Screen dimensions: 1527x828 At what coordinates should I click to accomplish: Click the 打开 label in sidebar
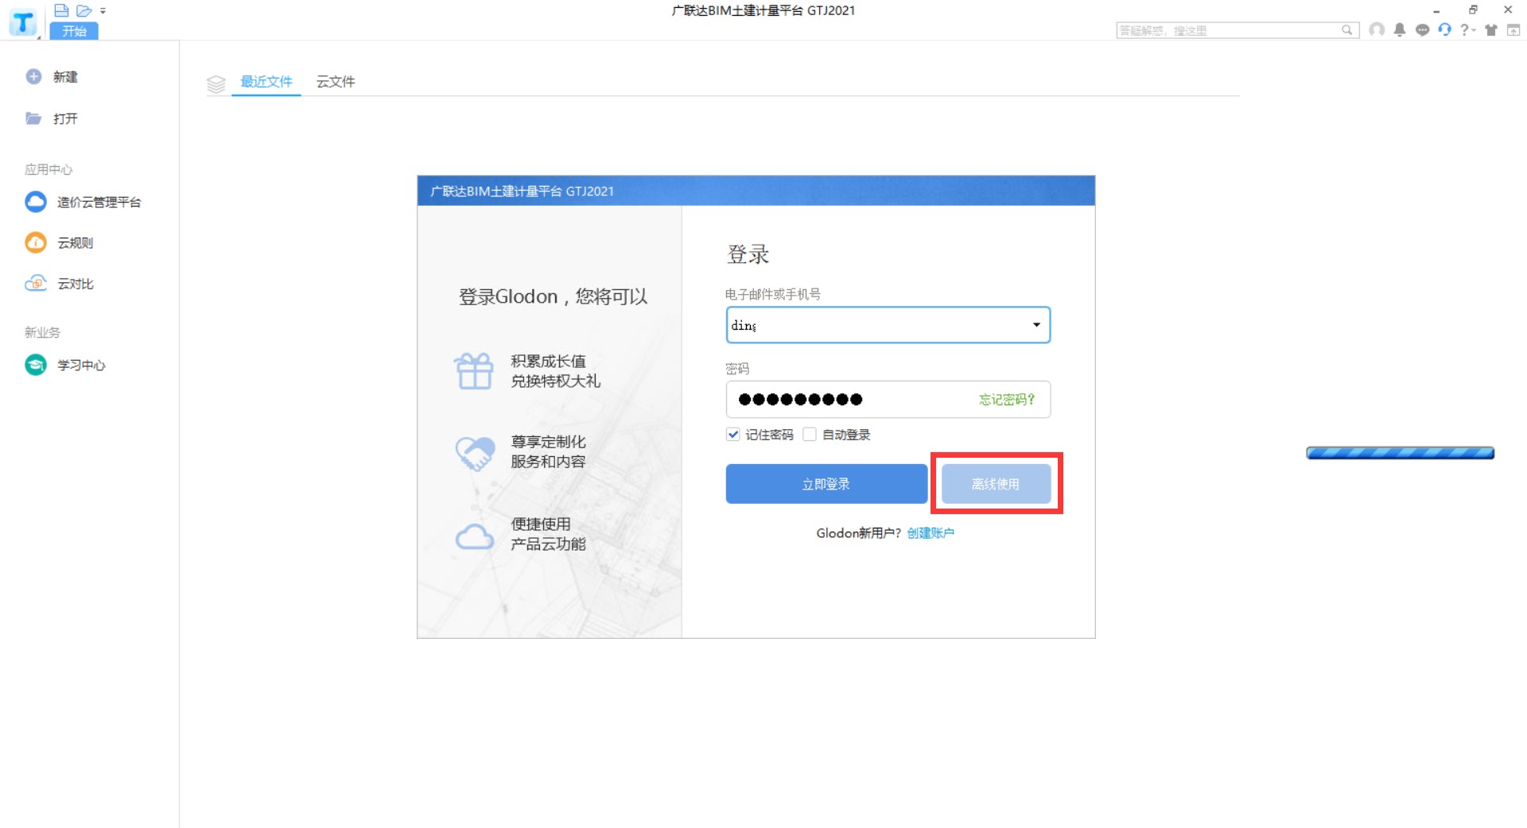(65, 118)
